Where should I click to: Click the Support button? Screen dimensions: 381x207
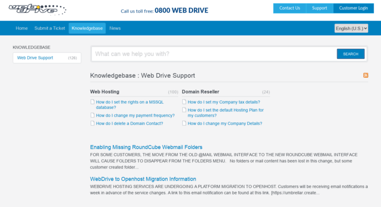click(320, 8)
